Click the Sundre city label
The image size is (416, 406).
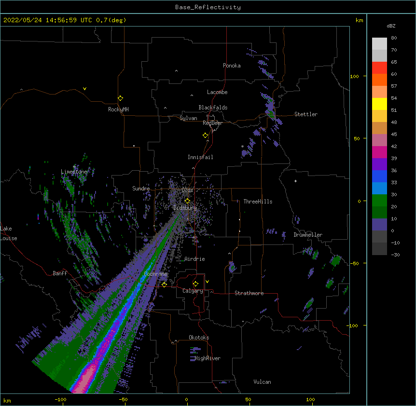click(x=141, y=189)
